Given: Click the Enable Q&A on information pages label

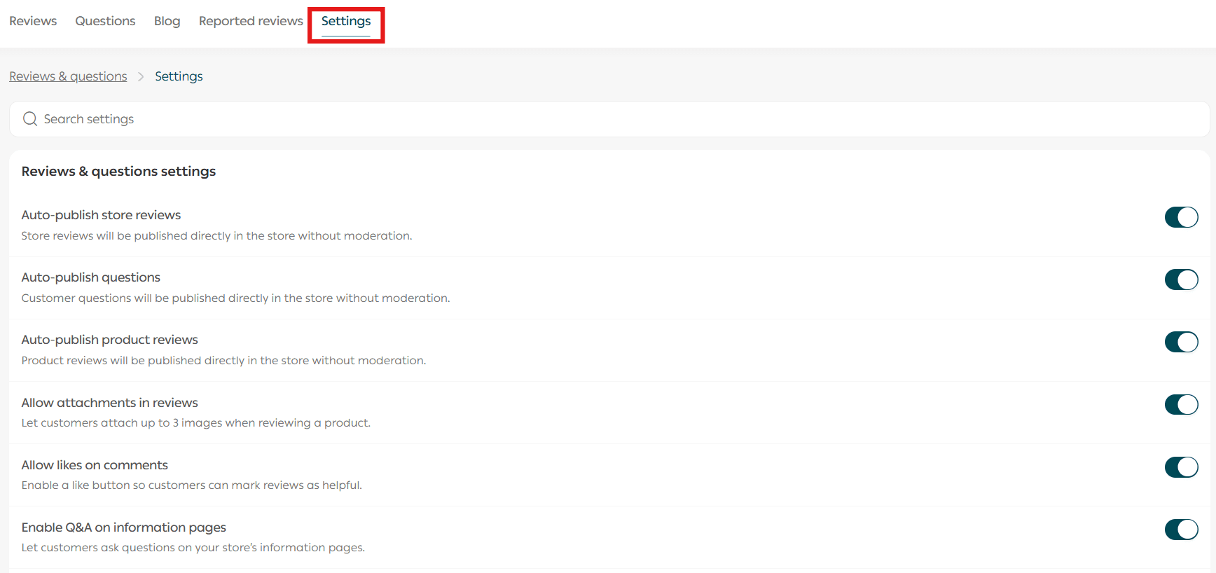Looking at the screenshot, I should tap(123, 527).
